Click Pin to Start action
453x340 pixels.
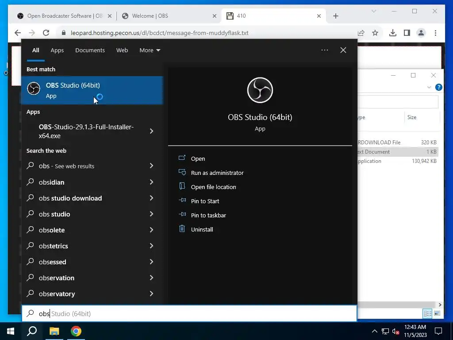[x=205, y=201]
